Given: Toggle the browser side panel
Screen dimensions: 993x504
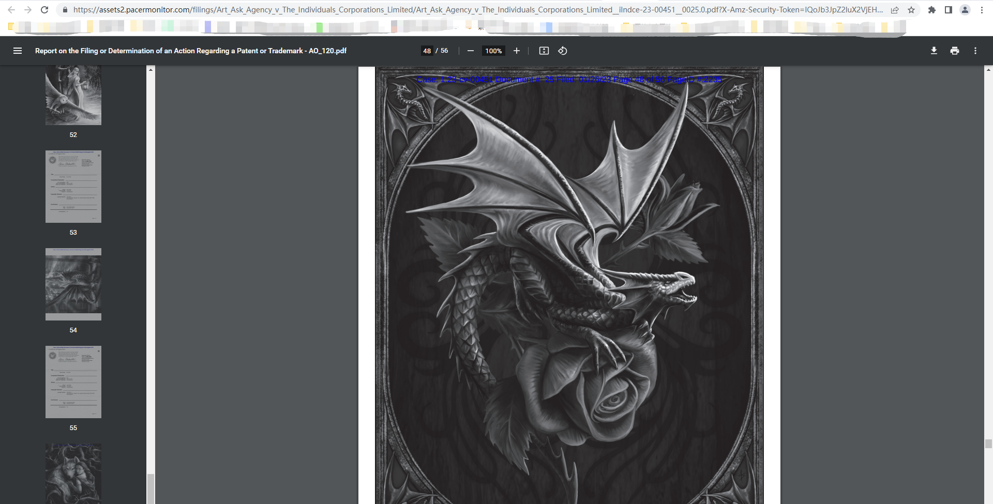Looking at the screenshot, I should (949, 10).
